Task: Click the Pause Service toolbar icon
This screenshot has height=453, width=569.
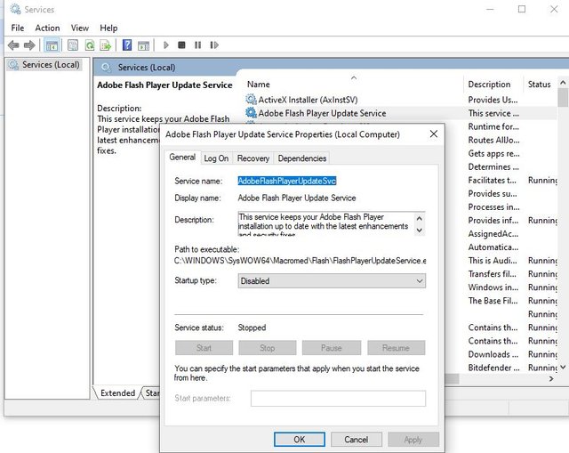Action: coord(196,45)
